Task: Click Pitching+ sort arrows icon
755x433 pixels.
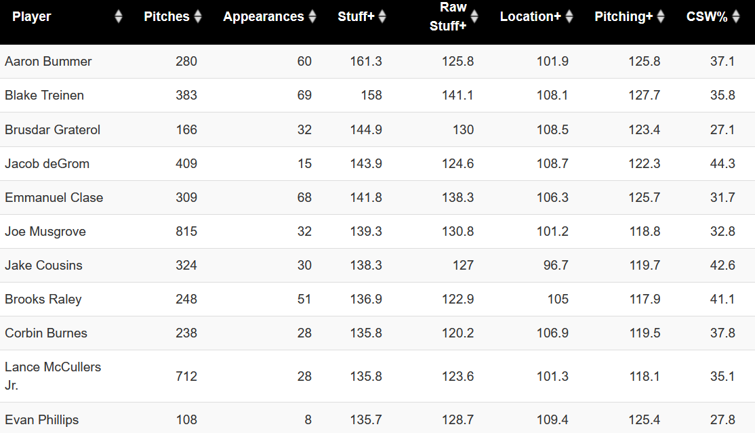Action: pyautogui.click(x=661, y=17)
